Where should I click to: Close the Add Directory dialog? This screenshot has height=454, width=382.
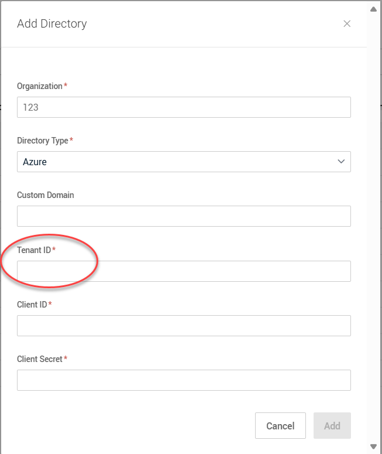tap(347, 24)
